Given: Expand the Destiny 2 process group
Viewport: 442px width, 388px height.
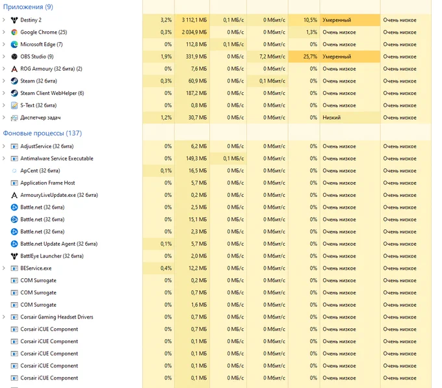Looking at the screenshot, I should [4, 20].
